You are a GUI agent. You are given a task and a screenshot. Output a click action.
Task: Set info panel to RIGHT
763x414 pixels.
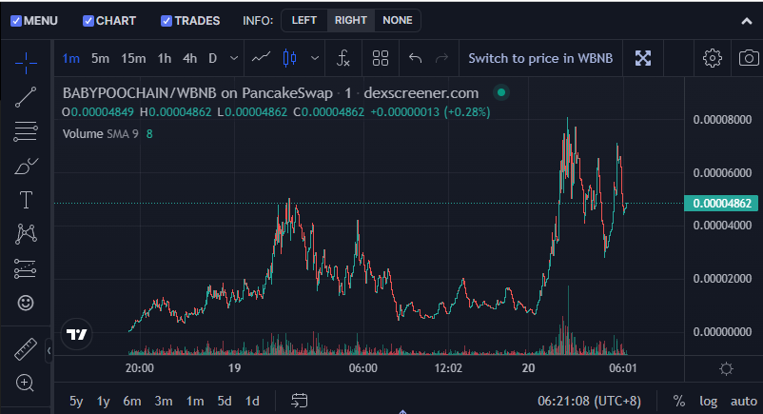350,20
